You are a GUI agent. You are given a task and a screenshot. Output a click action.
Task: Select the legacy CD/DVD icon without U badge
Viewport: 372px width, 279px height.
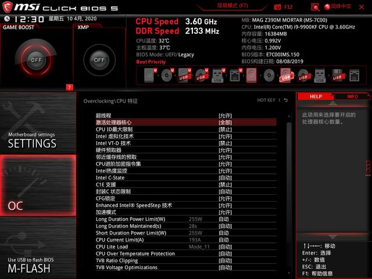point(269,76)
